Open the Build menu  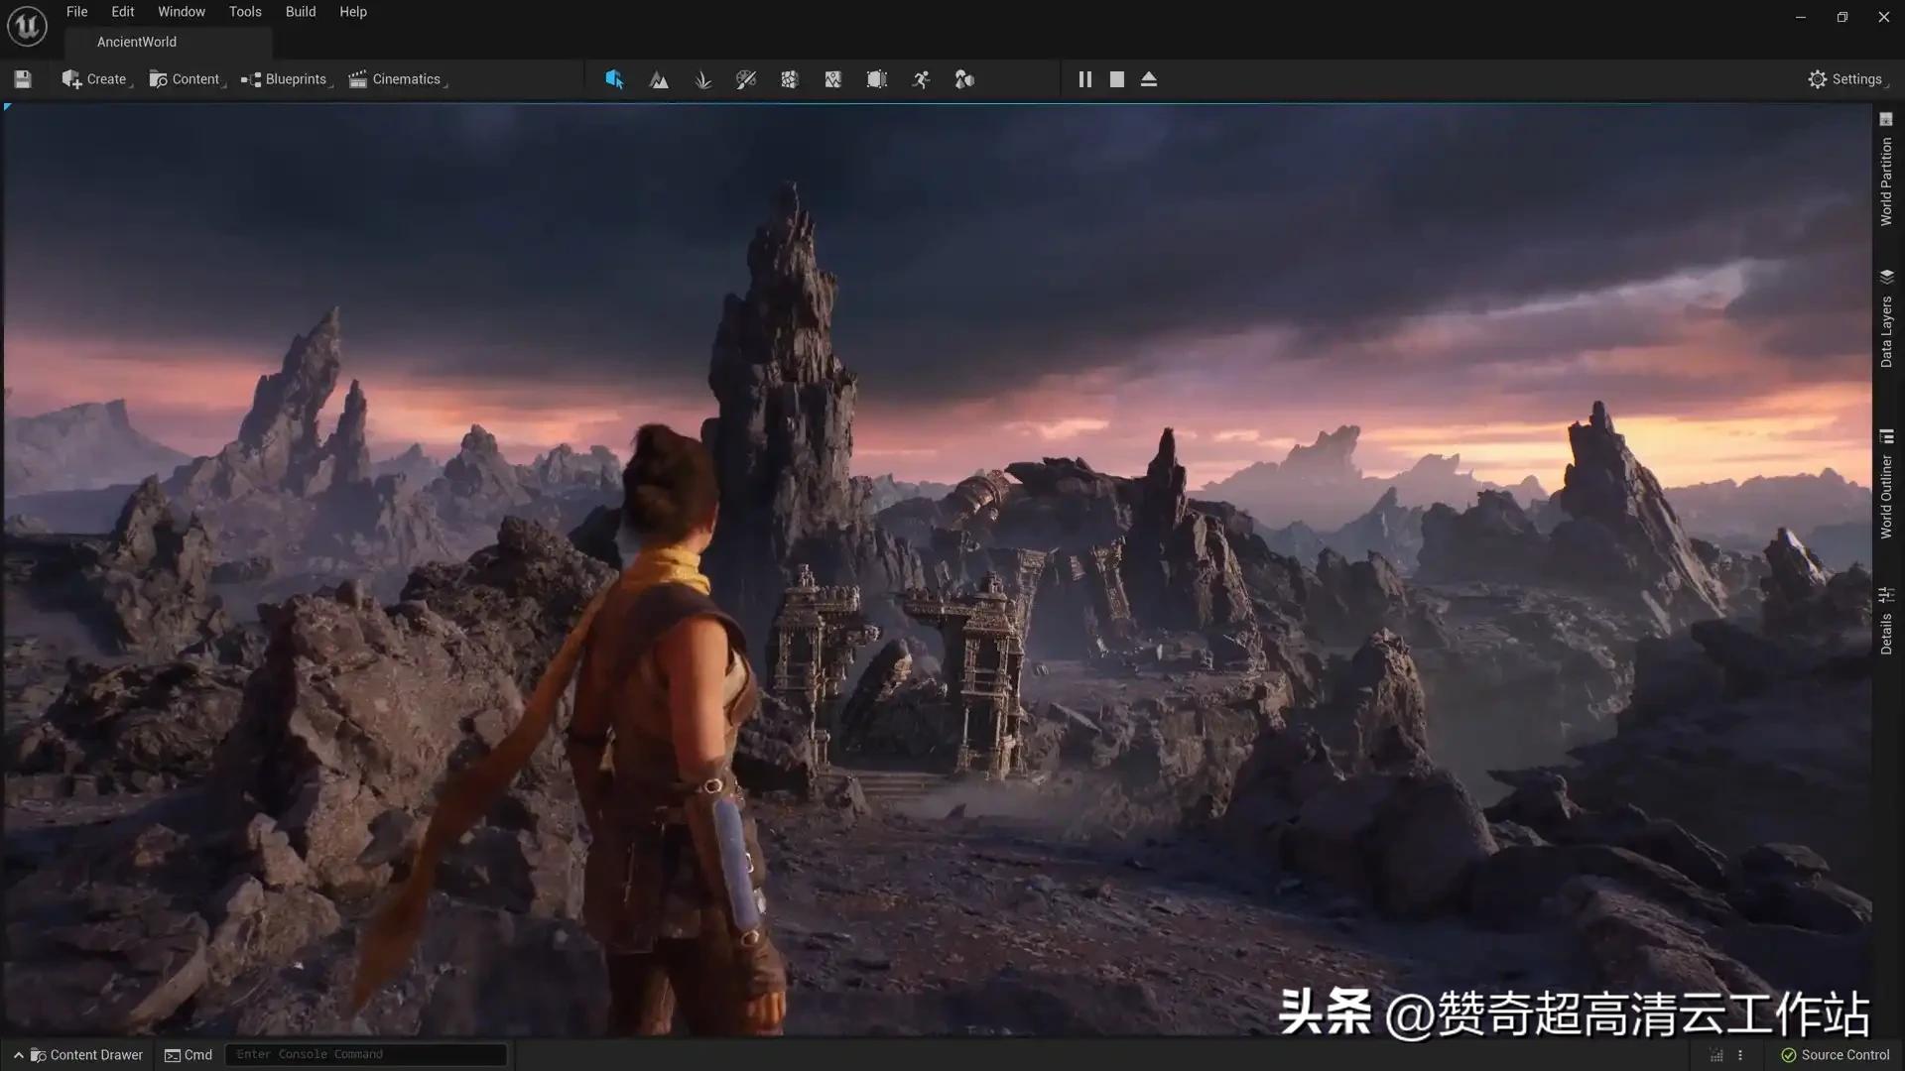pos(301,12)
